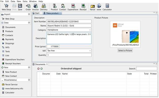Sort by the State column header

[133, 74]
